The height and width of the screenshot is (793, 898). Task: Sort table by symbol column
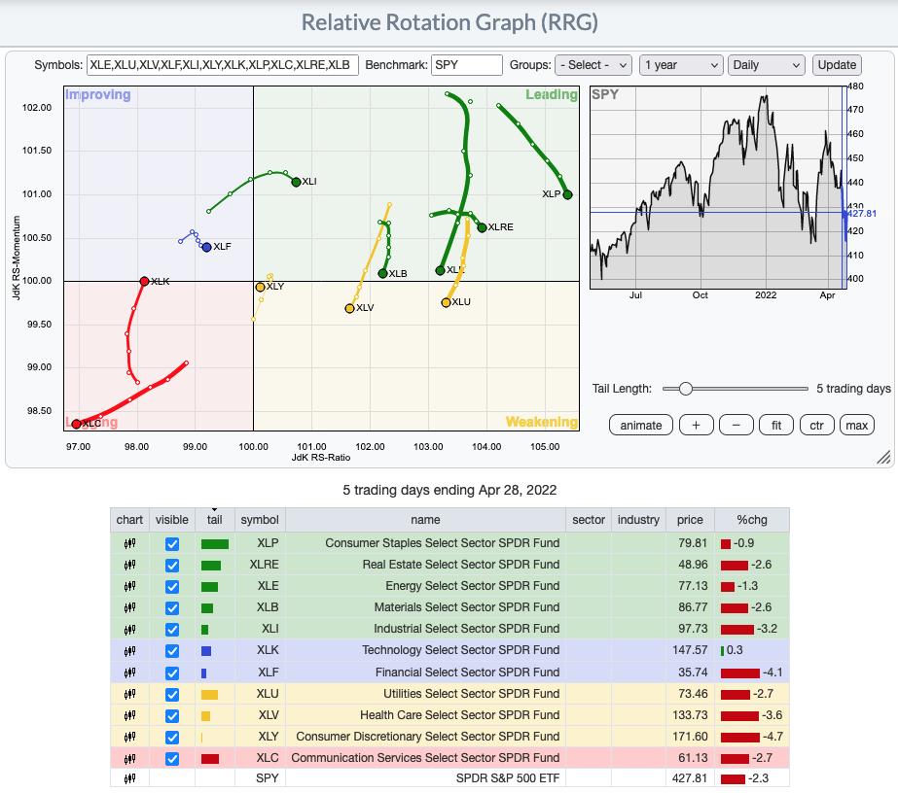tap(260, 520)
